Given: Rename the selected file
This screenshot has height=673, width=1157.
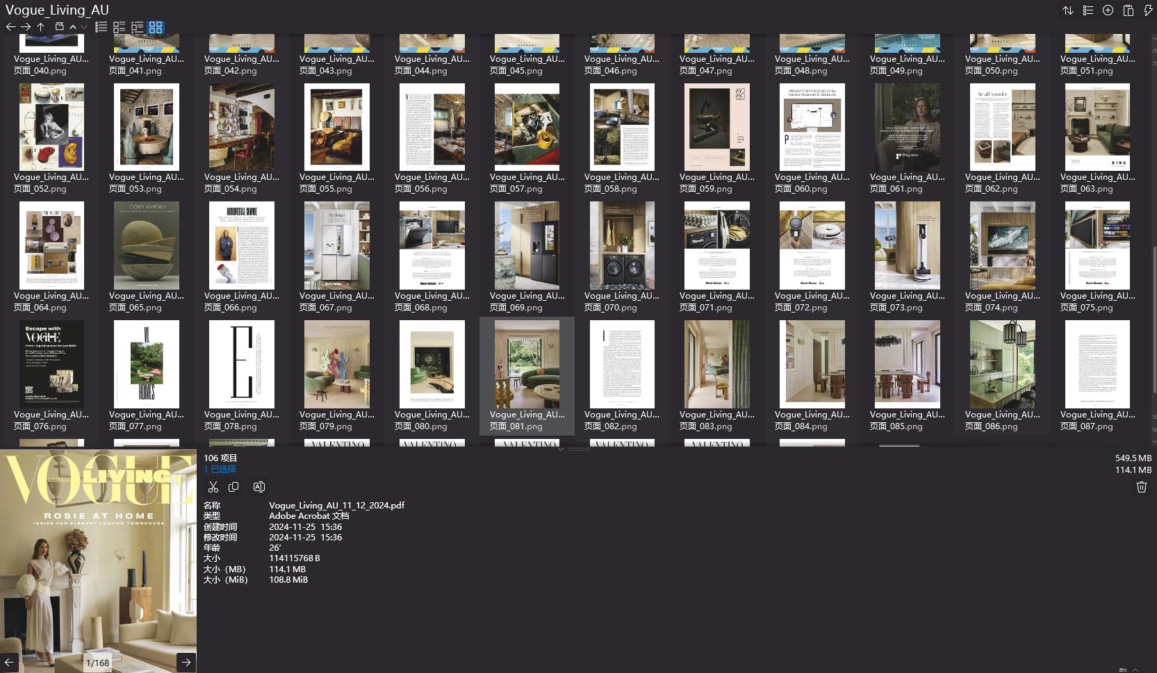Looking at the screenshot, I should pyautogui.click(x=259, y=487).
